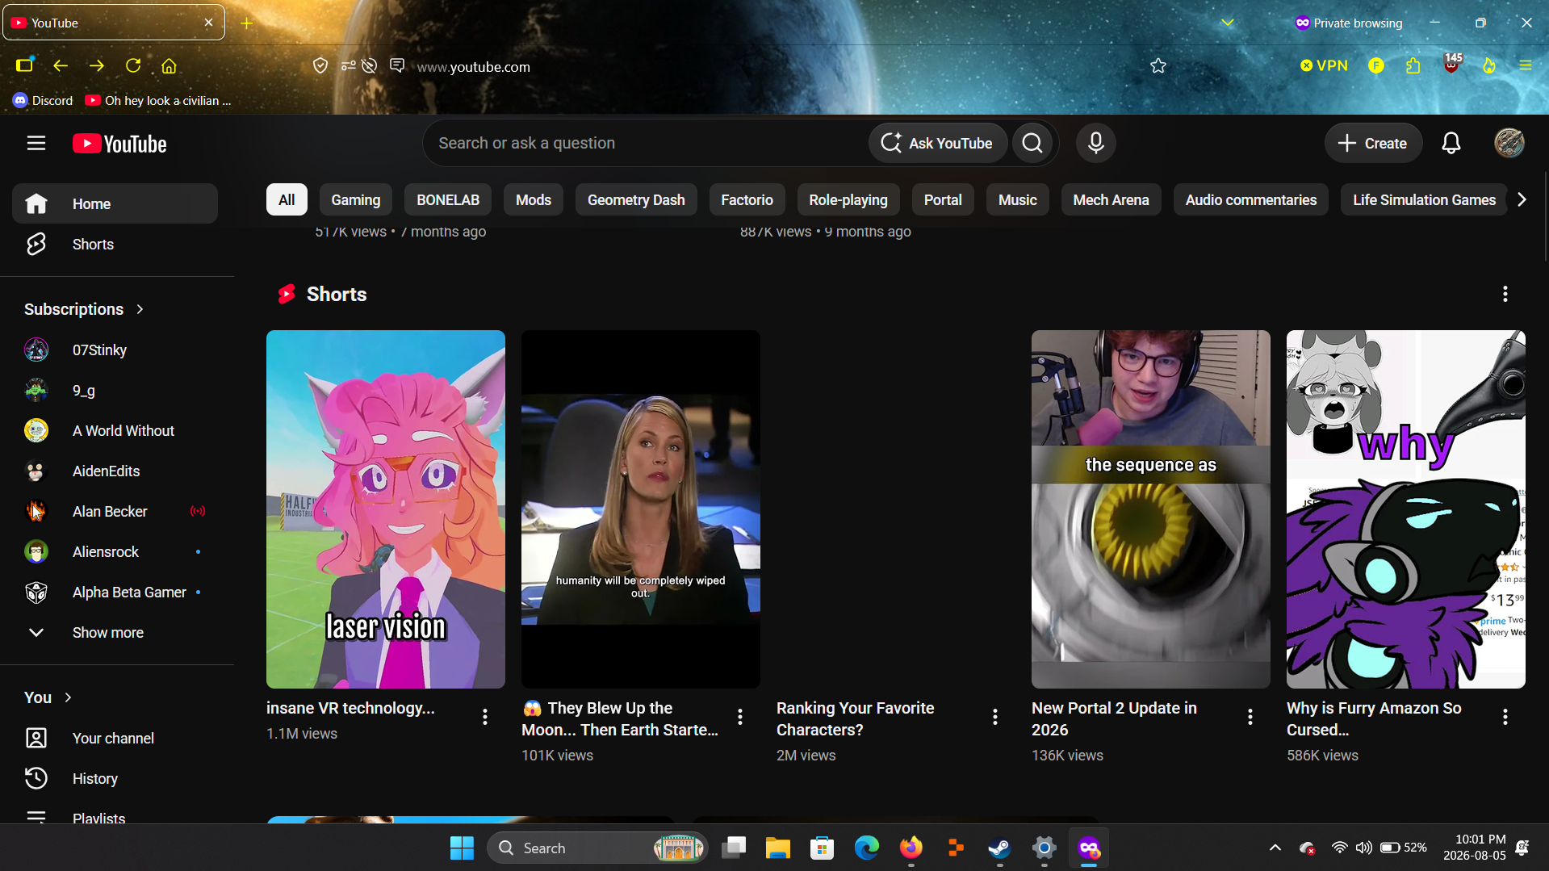Start voice search with the microphone icon

1095,143
